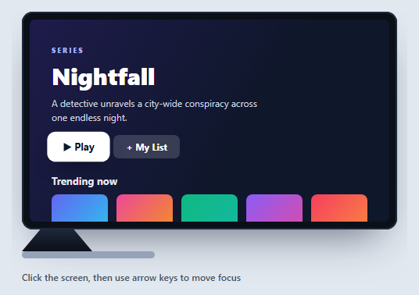Open the green trending thumbnail
The image size is (419, 295).
[209, 208]
